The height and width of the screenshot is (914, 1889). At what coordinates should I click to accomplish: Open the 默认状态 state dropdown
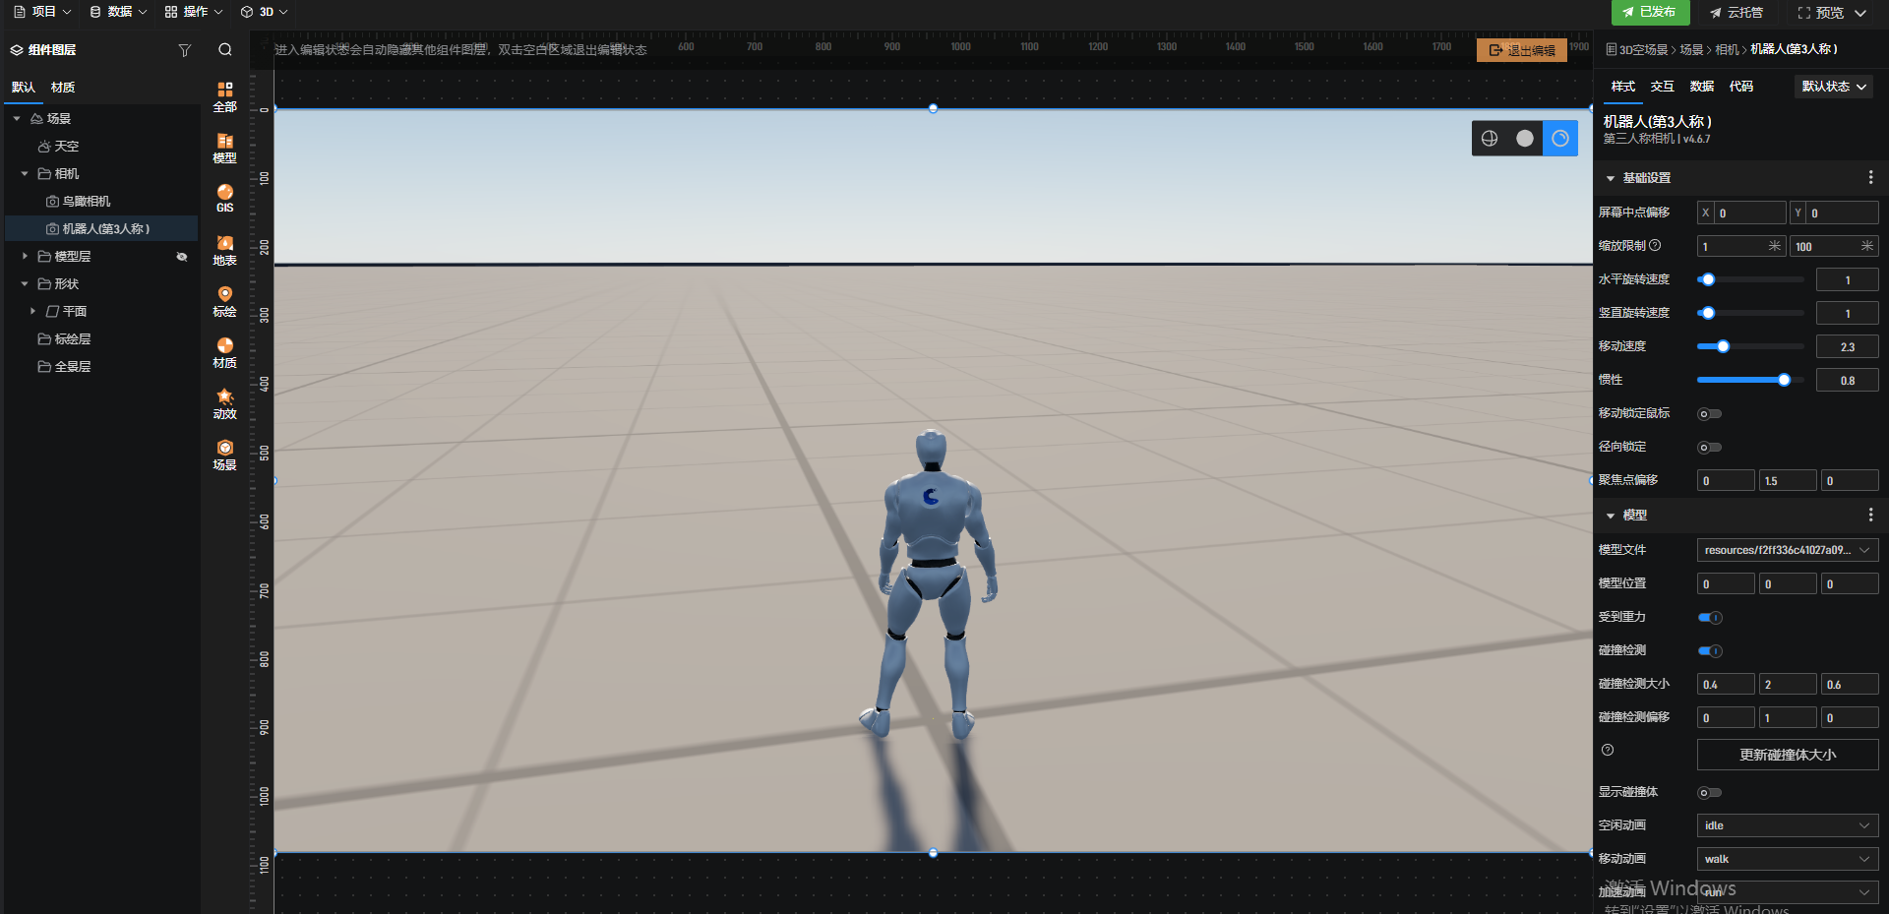coord(1833,87)
